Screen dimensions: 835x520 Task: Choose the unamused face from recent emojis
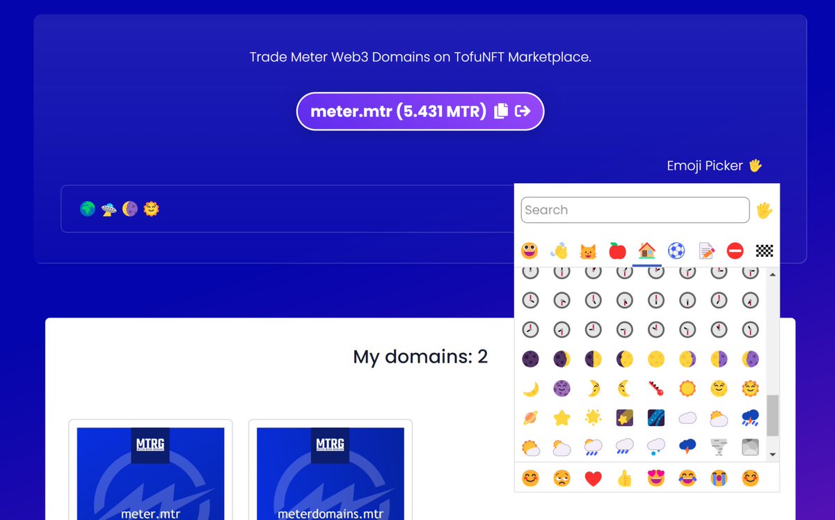point(562,479)
